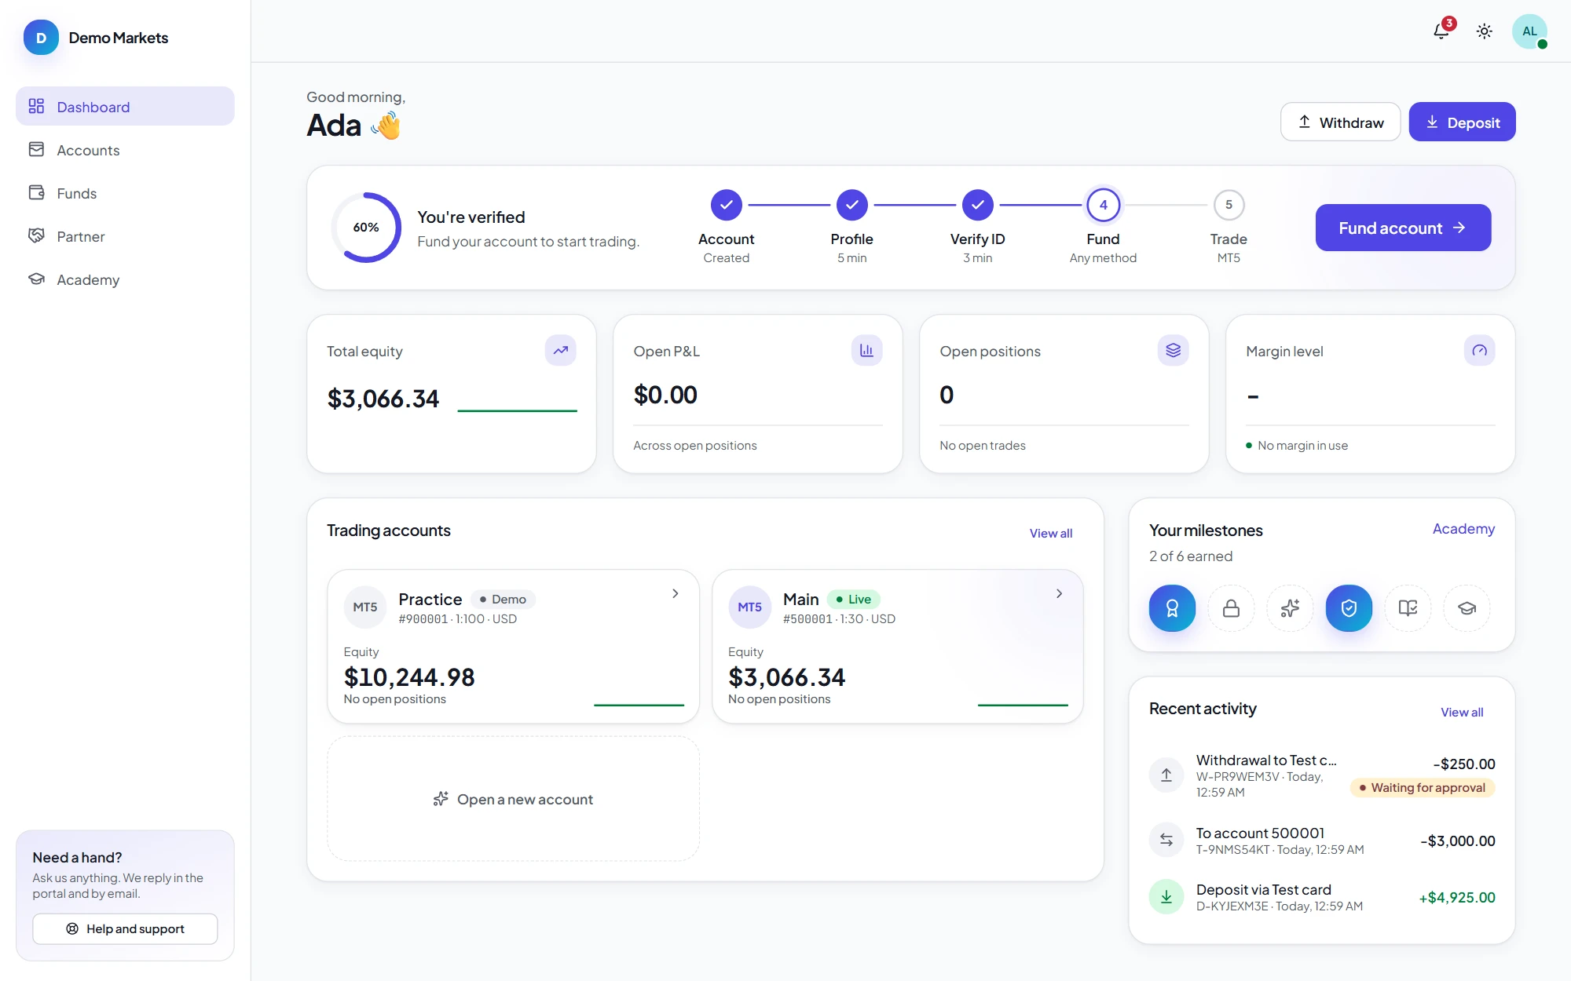
Task: Click the Open P&L chart icon
Action: [x=866, y=351]
